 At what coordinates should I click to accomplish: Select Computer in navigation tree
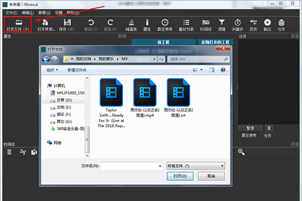click(x=56, y=85)
